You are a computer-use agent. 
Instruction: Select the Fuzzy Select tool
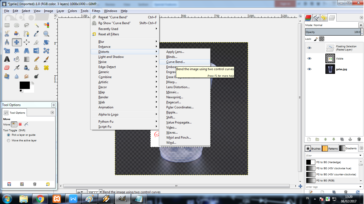pos(36,25)
